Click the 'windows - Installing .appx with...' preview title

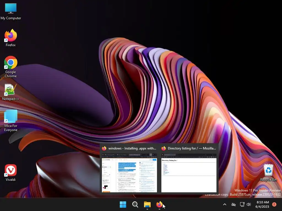132,148
